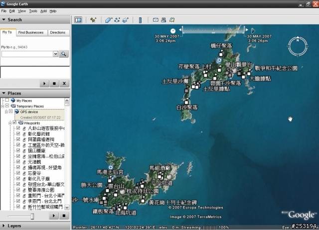Play the Places tour

coord(54,216)
